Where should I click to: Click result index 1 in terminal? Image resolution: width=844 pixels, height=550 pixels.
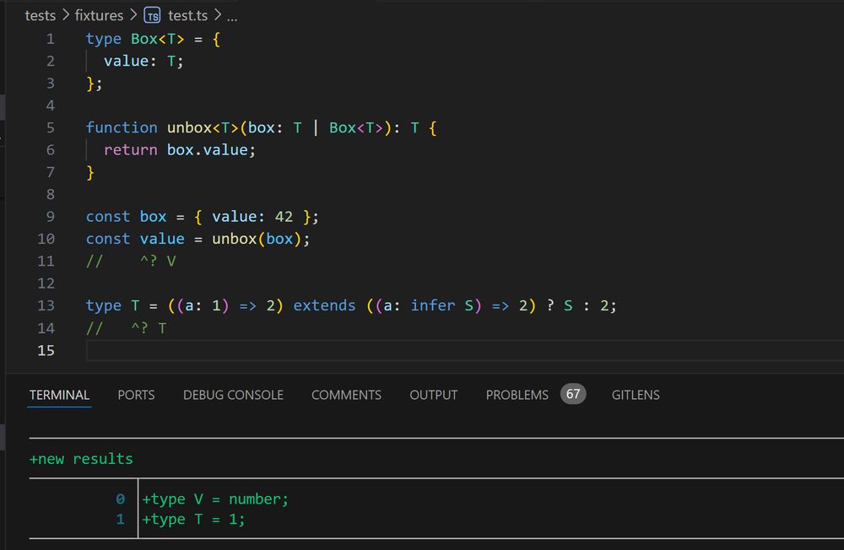pos(121,520)
